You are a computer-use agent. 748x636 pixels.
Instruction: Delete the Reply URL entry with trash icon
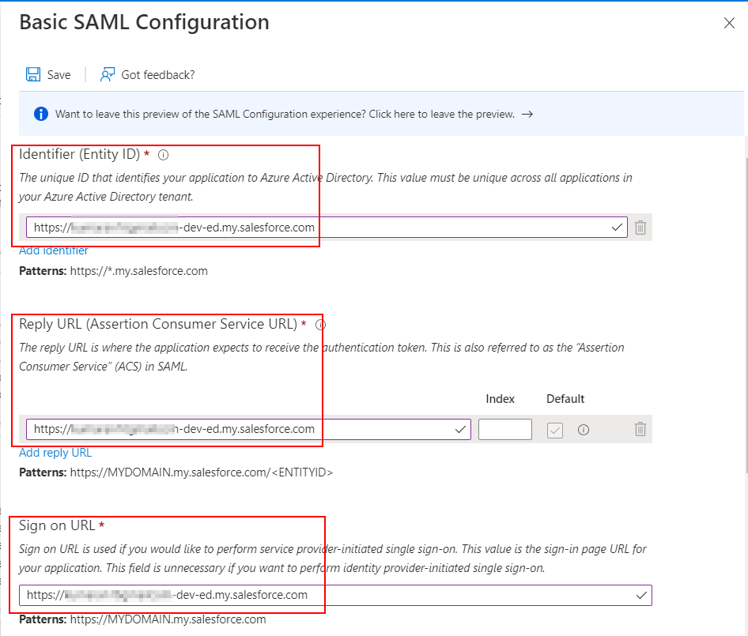[x=640, y=429]
